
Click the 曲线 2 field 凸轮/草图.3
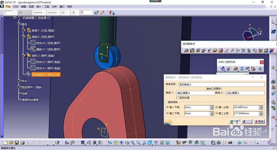pos(245,93)
